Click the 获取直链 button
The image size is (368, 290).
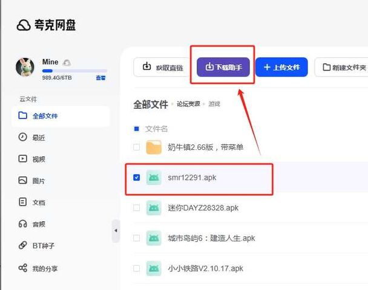coord(162,68)
